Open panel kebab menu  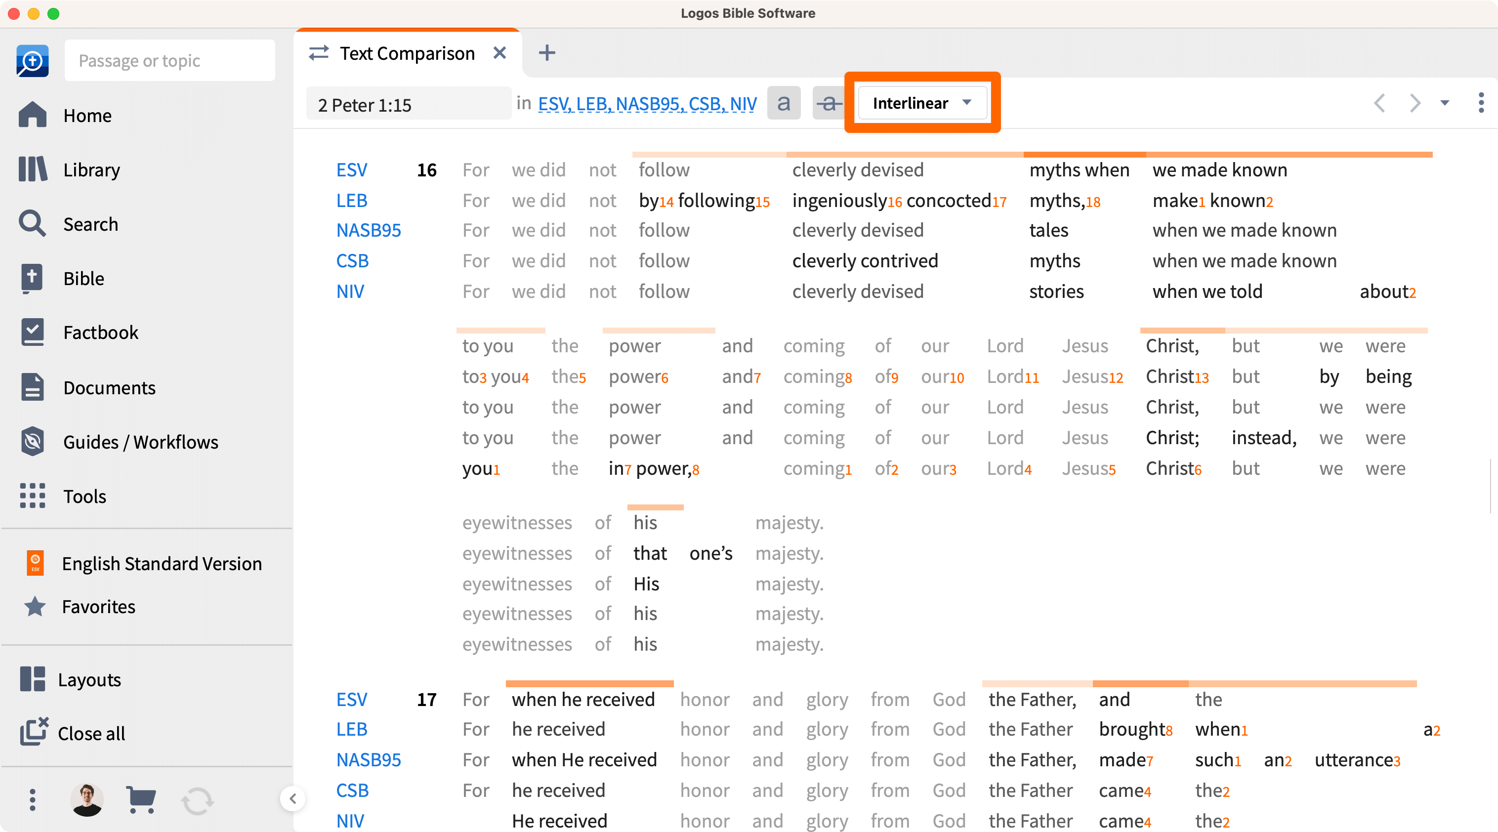tap(1481, 103)
